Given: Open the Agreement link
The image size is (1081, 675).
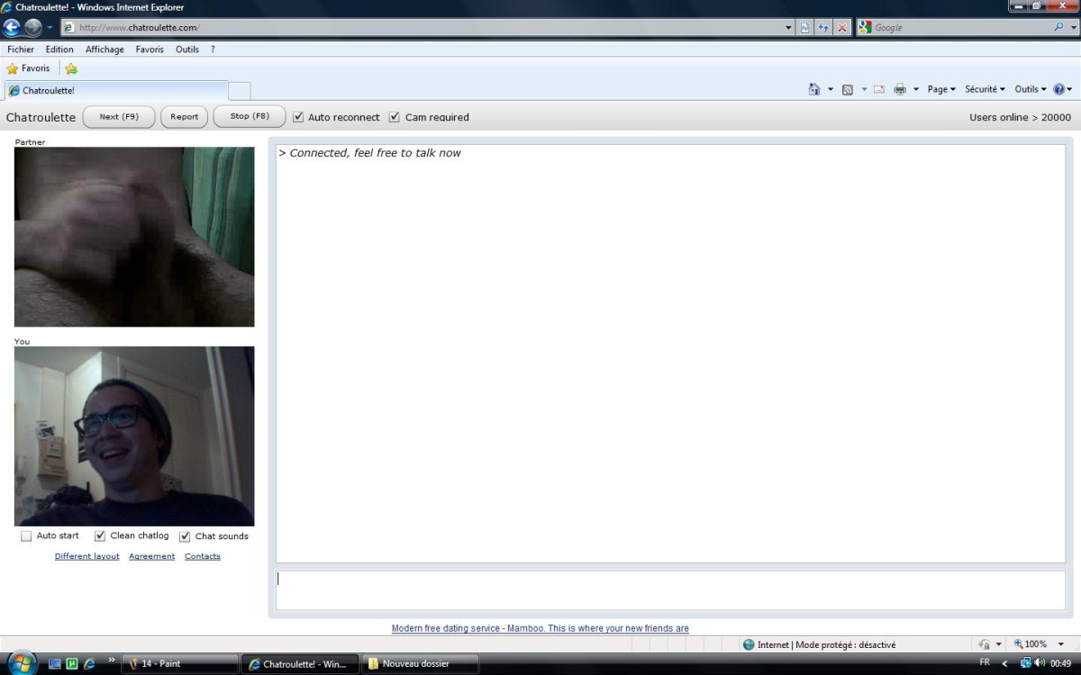Looking at the screenshot, I should (152, 556).
